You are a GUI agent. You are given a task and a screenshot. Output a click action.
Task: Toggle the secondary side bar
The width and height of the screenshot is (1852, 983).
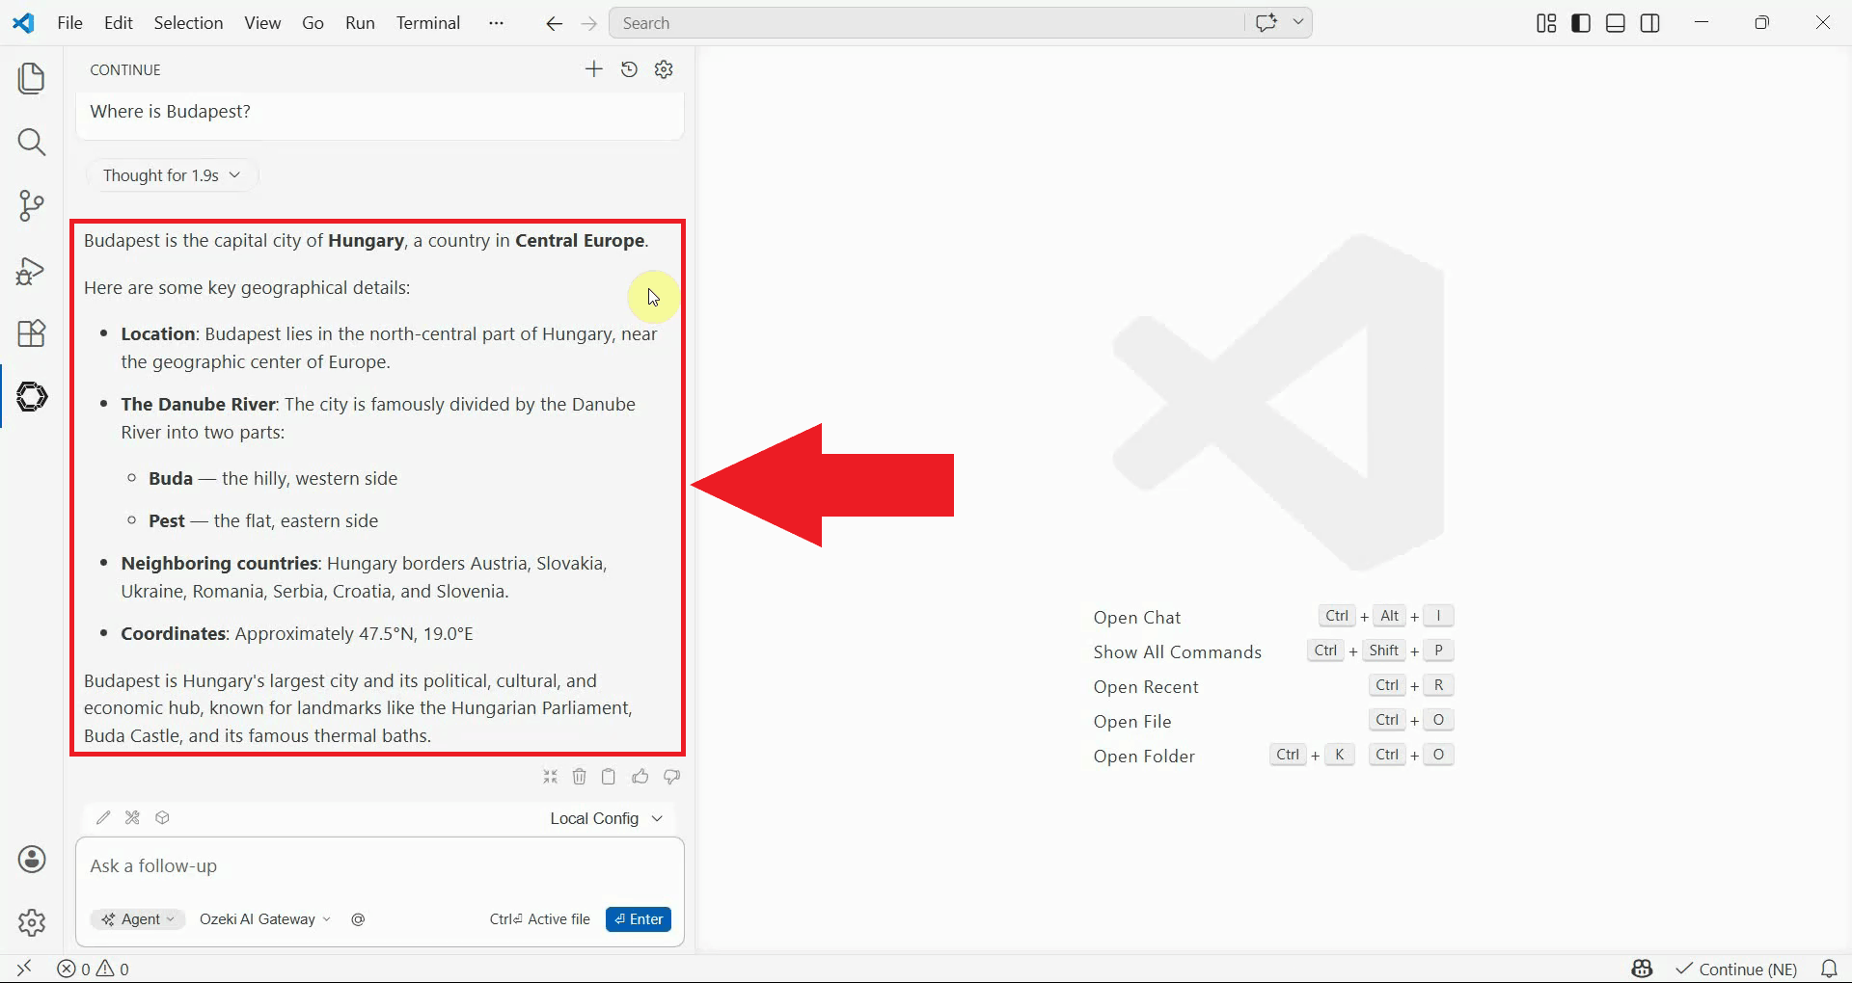pos(1650,23)
